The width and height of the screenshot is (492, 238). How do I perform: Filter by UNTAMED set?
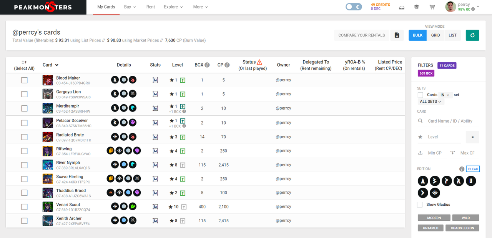coord(430,228)
